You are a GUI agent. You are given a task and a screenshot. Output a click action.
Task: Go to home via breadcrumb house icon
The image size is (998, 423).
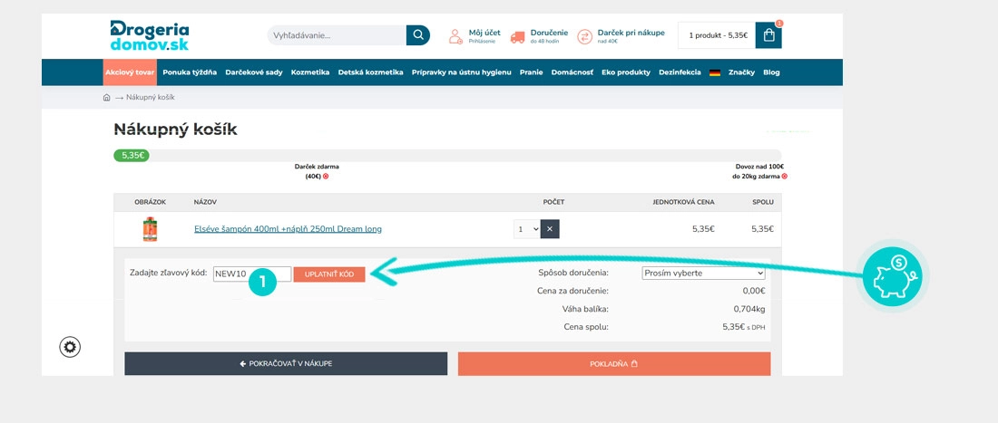tap(106, 97)
